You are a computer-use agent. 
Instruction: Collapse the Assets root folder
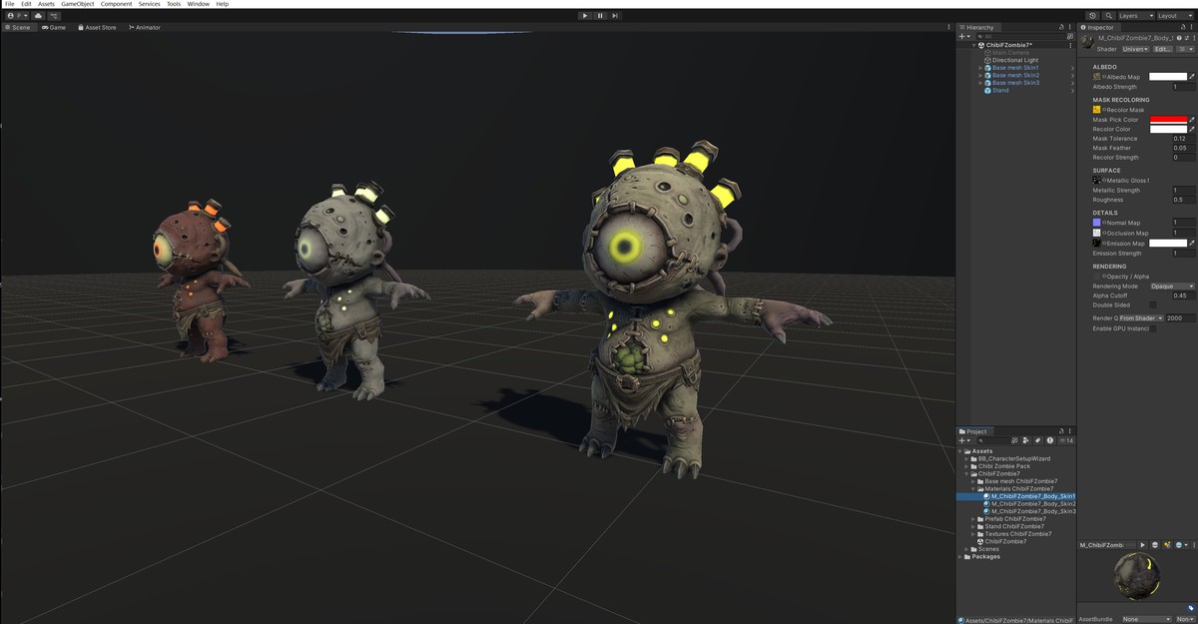tap(961, 451)
